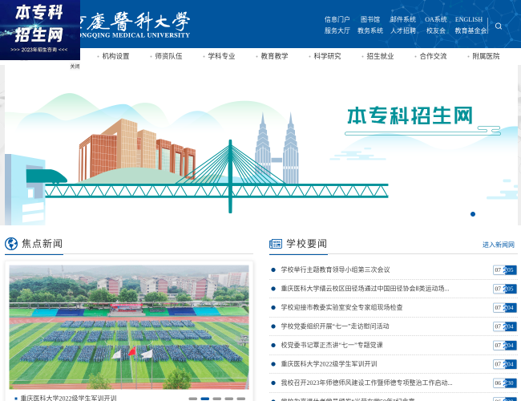Open news 学校举行主题教育领导小组第三次会议

coord(335,269)
